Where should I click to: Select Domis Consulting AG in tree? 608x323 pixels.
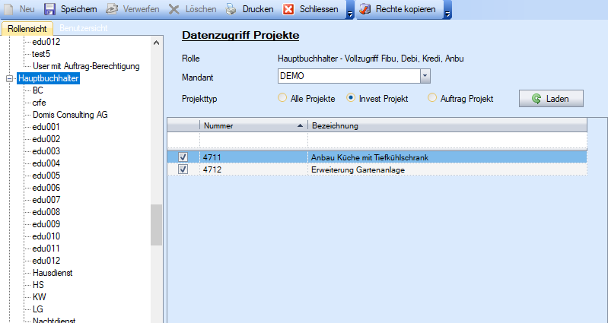(x=70, y=115)
